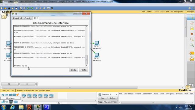Image resolution: width=195 pixels, height=110 pixels.
Task: Click Set Tiled Background
Action: pyautogui.click(x=175, y=12)
